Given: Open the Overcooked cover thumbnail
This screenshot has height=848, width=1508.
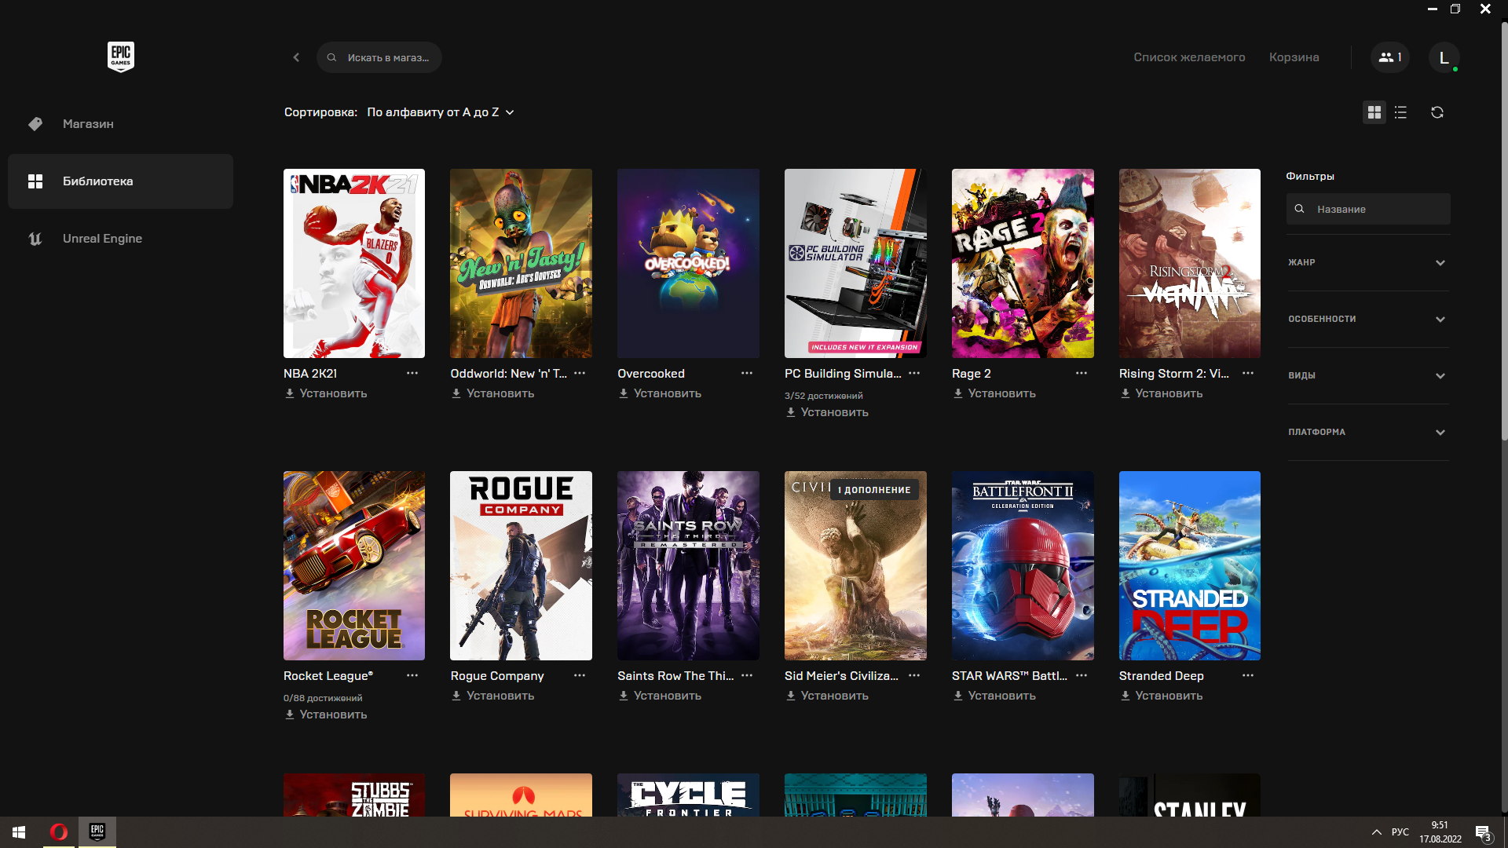Looking at the screenshot, I should tap(688, 263).
